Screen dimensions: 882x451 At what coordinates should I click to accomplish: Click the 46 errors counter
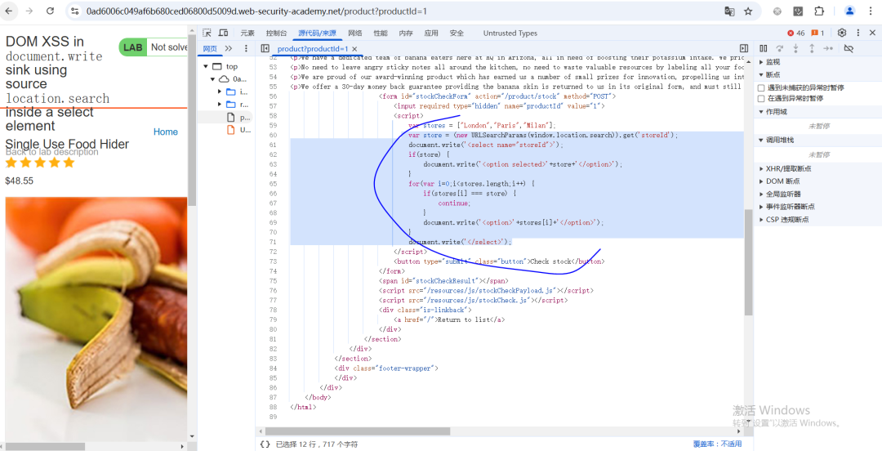pyautogui.click(x=796, y=33)
